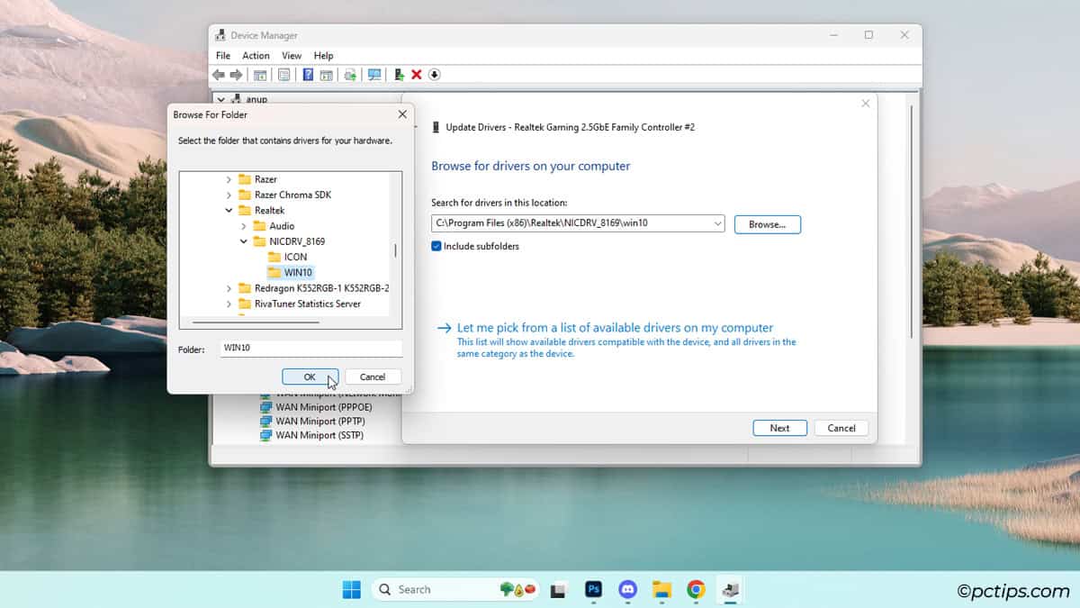Click the blue Help question-mark toolbar icon
1080x608 pixels.
click(x=308, y=75)
